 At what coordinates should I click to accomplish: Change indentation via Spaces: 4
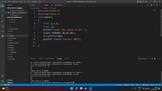click(127, 85)
